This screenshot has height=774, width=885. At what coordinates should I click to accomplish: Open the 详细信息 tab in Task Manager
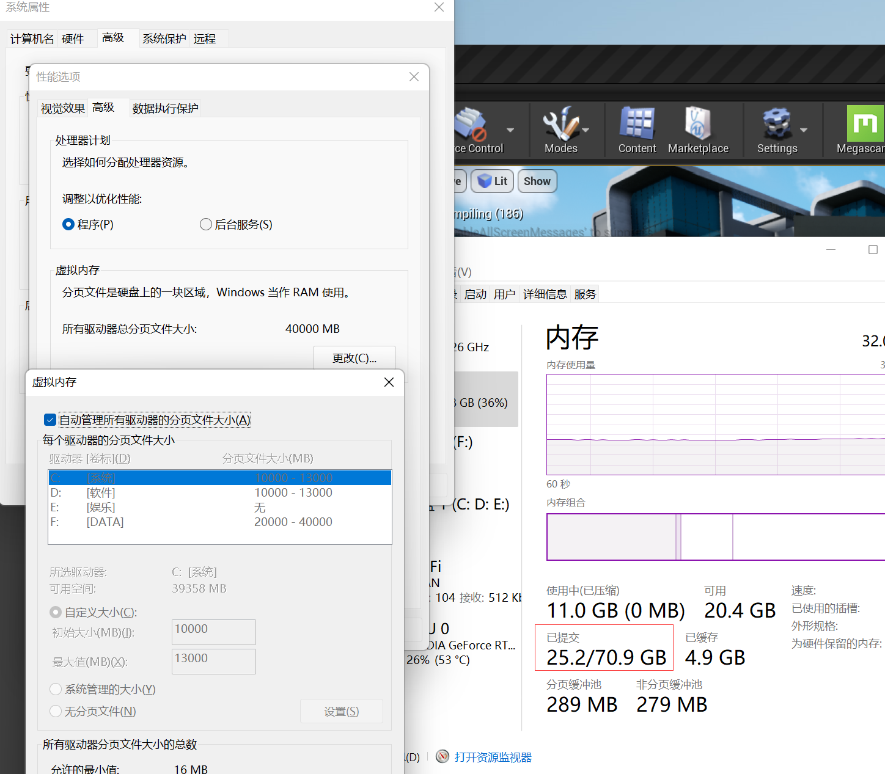coord(545,294)
